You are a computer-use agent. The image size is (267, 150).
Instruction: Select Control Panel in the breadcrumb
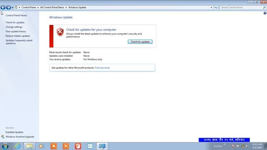coord(29,7)
